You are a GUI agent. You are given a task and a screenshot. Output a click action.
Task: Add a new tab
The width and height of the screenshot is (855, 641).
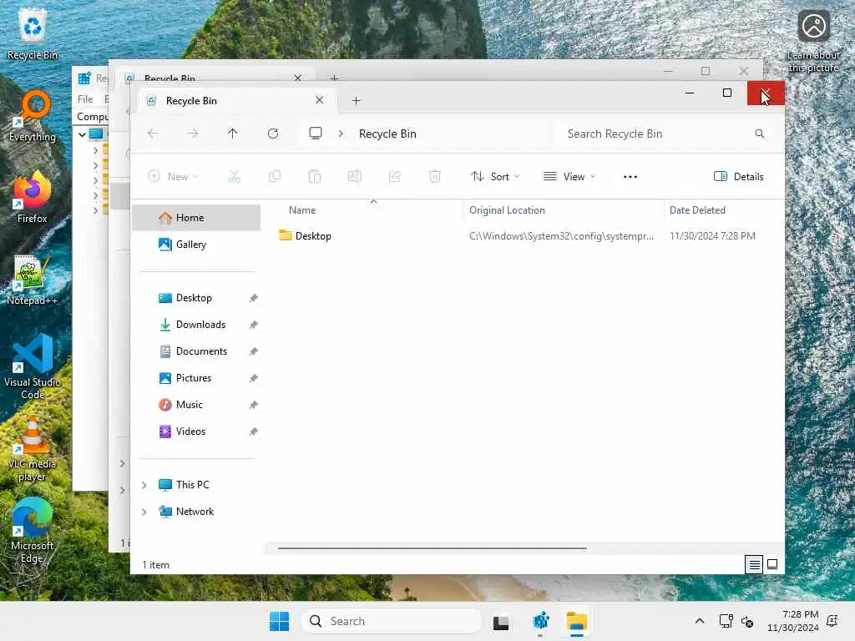pos(356,101)
